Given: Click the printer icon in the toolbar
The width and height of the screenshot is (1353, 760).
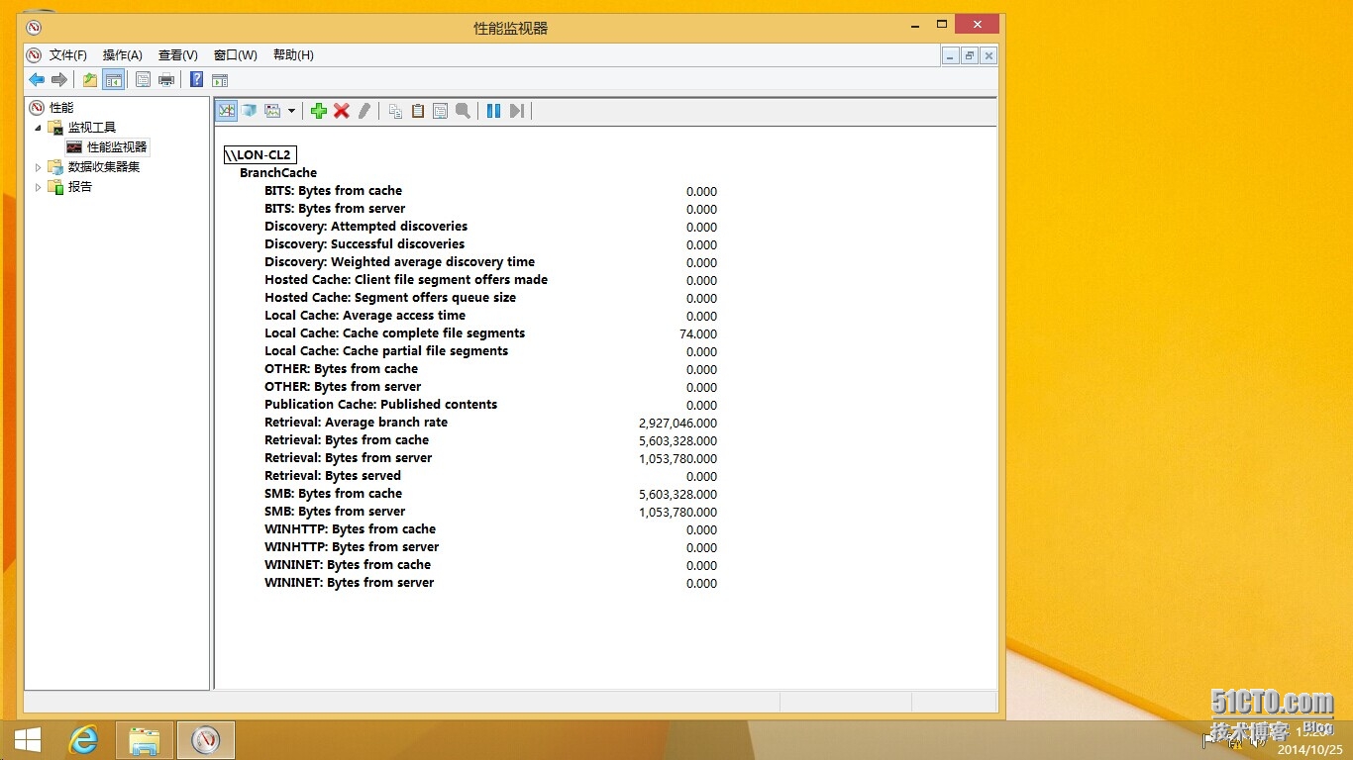Looking at the screenshot, I should (166, 80).
